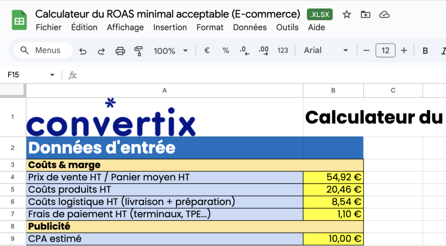Toggle bold text formatting
This screenshot has width=446, height=246.
point(425,50)
